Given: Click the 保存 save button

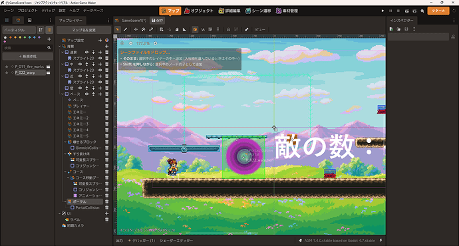Looking at the screenshot, I should 158,21.
